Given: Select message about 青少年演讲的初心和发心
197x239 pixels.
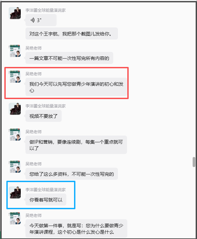Looking at the screenshot, I should [x=76, y=87].
